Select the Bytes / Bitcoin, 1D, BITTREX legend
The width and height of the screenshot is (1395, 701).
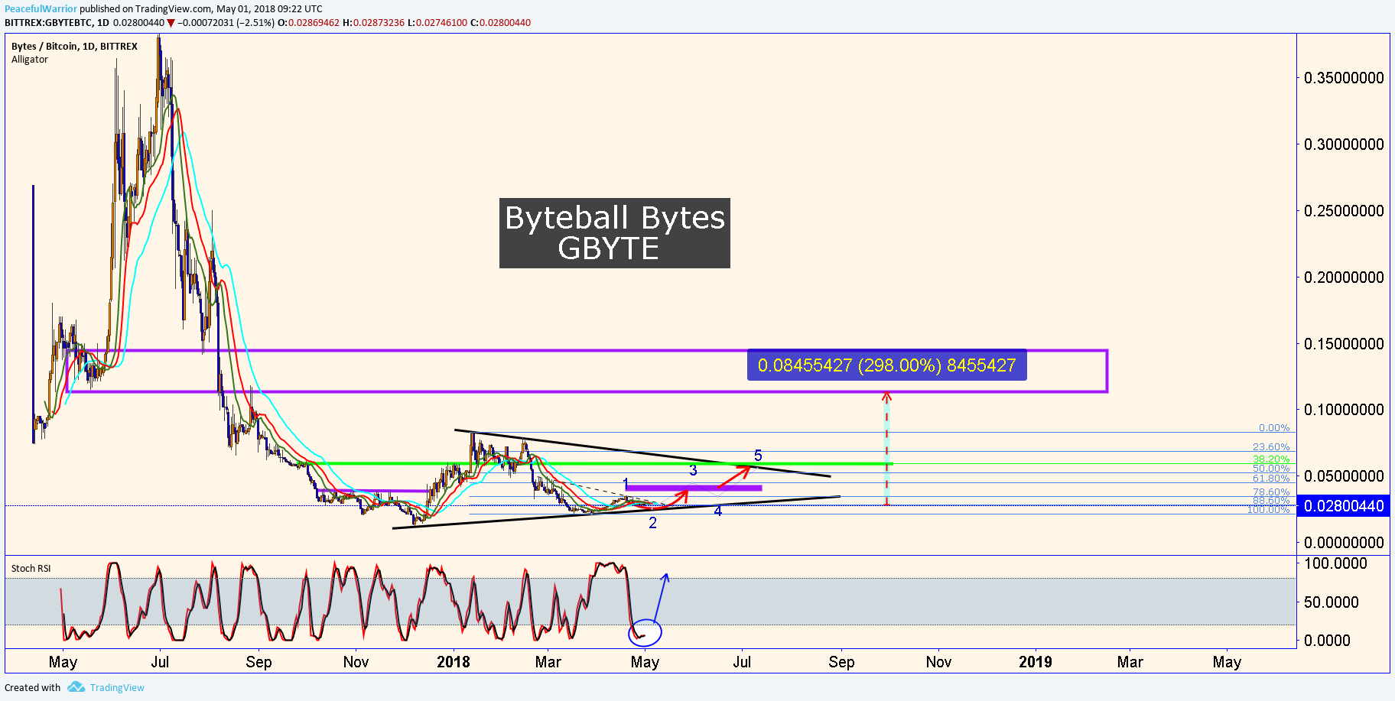(74, 46)
